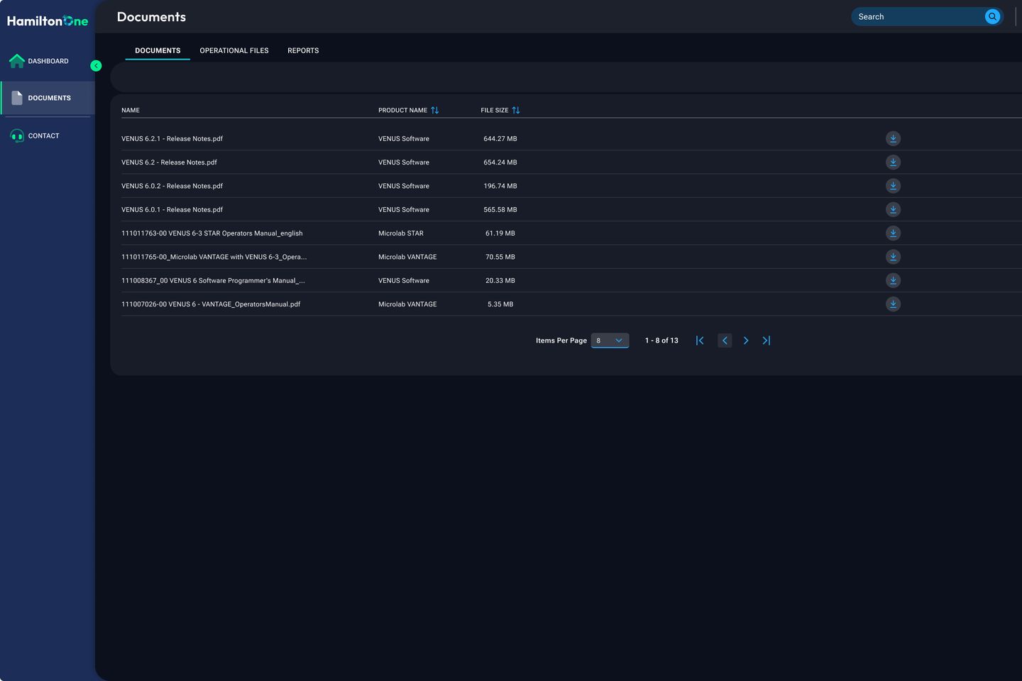Viewport: 1022px width, 681px height.
Task: Click 644.27 MB file size
Action: click(x=500, y=138)
